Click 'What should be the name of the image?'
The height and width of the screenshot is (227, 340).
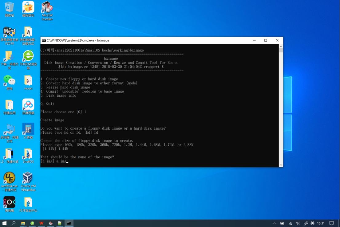click(77, 157)
